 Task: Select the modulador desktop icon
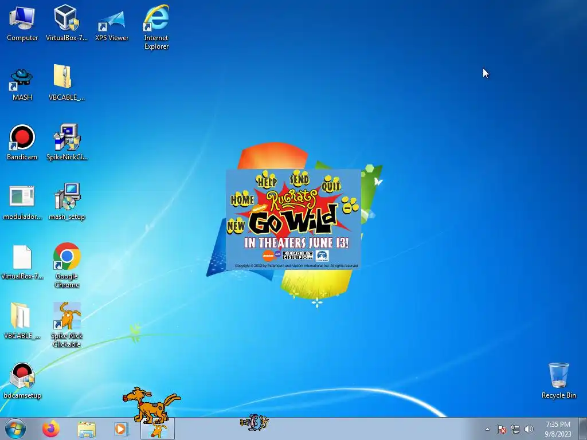coord(22,202)
